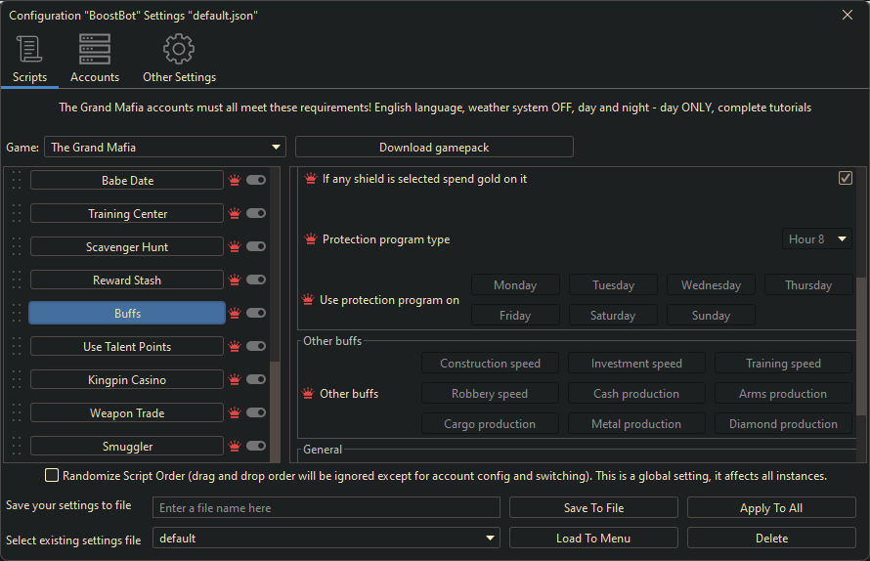
Task: Click the crown icon next to Smuggler
Action: tap(235, 447)
